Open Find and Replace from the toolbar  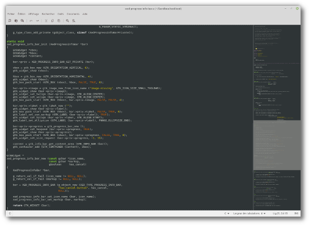click(74, 21)
